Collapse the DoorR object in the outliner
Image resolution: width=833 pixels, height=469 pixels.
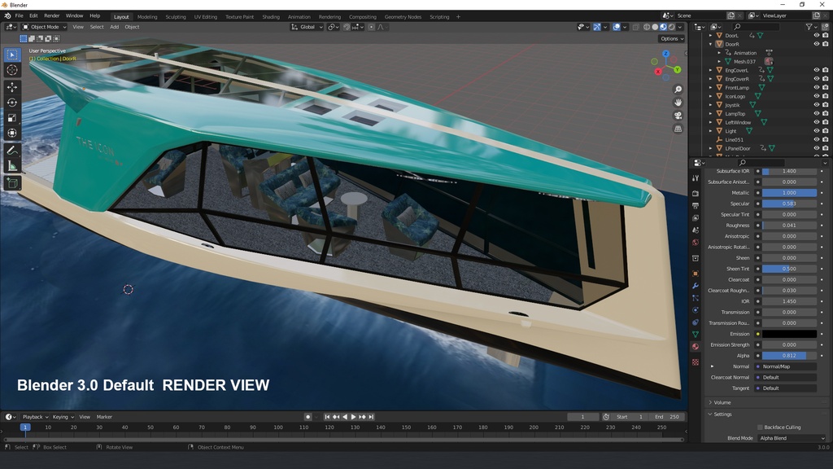pyautogui.click(x=710, y=43)
